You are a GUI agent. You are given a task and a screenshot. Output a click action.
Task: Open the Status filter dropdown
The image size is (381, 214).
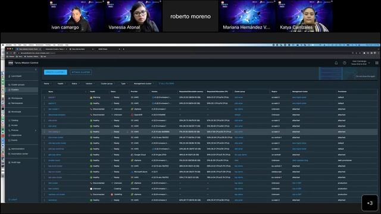coord(76,83)
